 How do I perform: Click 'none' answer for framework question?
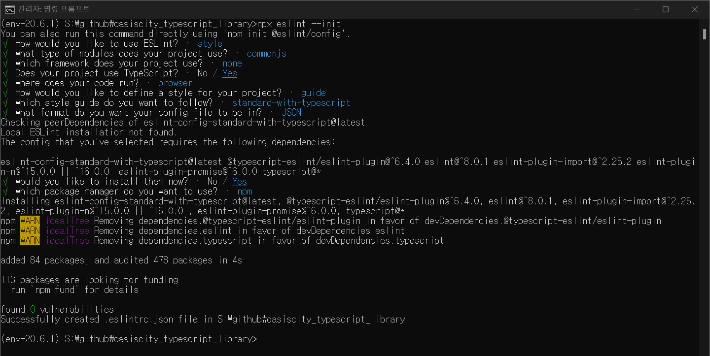click(x=232, y=63)
